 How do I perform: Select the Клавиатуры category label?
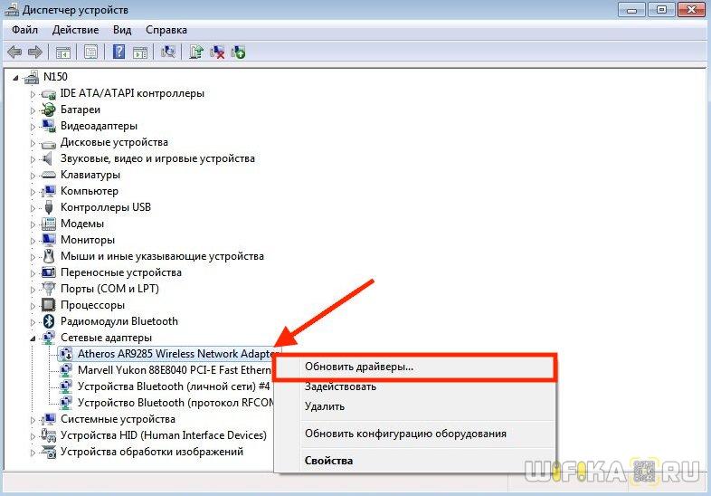[x=90, y=175]
